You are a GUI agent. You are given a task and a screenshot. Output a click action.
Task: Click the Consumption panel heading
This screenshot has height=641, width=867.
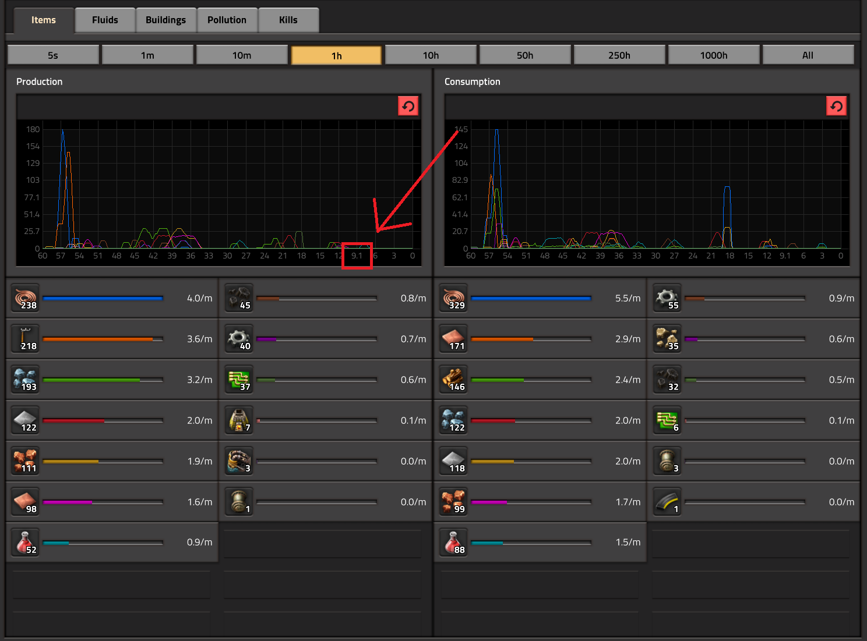point(472,82)
